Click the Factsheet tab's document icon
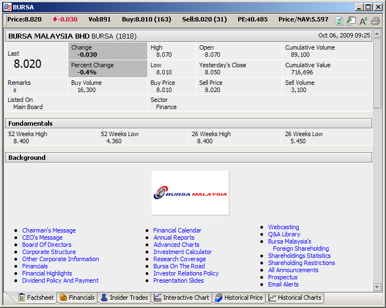Screen dimensions: 386x308 click(x=22, y=298)
